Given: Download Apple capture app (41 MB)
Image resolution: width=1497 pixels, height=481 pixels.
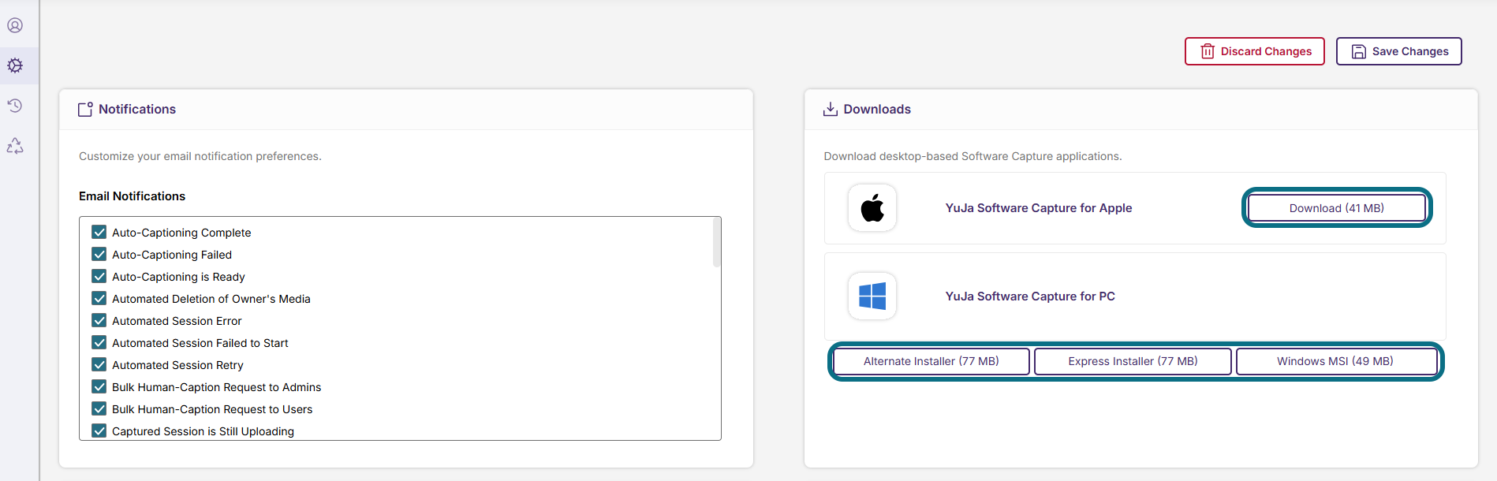Looking at the screenshot, I should pos(1337,208).
